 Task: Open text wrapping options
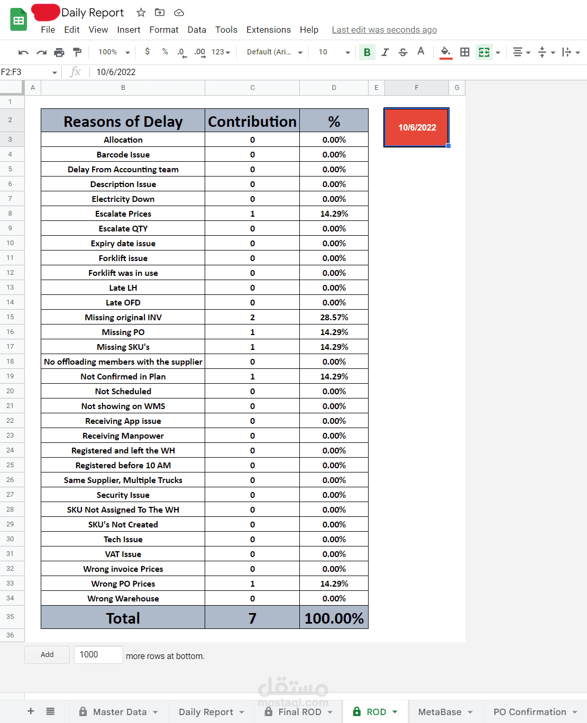point(571,52)
